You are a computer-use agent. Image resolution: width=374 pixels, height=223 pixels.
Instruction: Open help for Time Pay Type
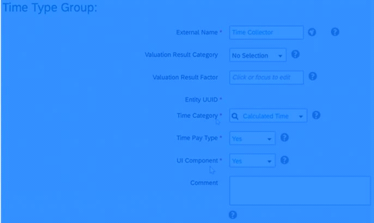click(284, 138)
